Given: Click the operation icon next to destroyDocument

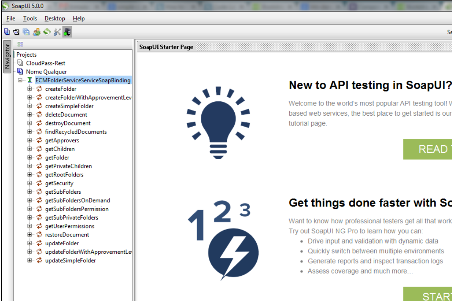Looking at the screenshot, I should [39, 123].
